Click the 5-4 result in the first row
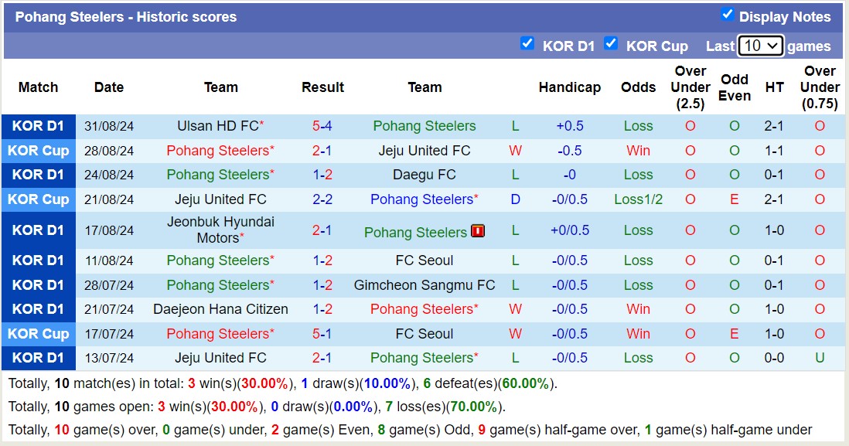The image size is (849, 446). pos(322,126)
